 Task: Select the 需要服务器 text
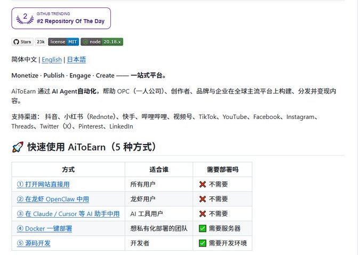224,228
